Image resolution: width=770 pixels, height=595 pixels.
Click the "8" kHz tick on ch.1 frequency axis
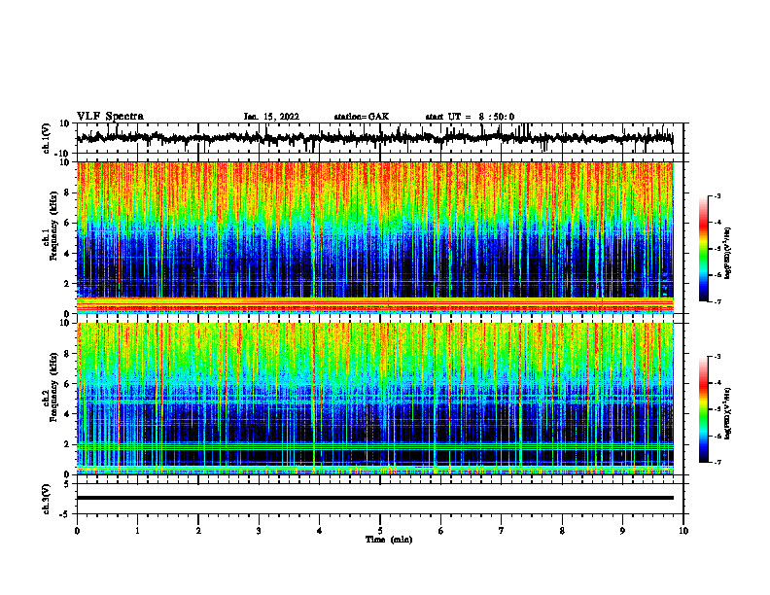point(67,192)
